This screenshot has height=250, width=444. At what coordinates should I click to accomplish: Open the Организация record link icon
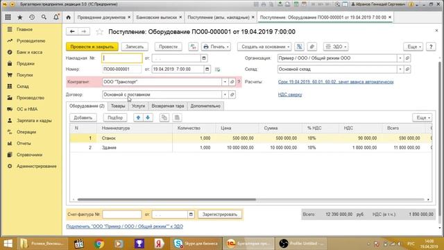coord(407,58)
